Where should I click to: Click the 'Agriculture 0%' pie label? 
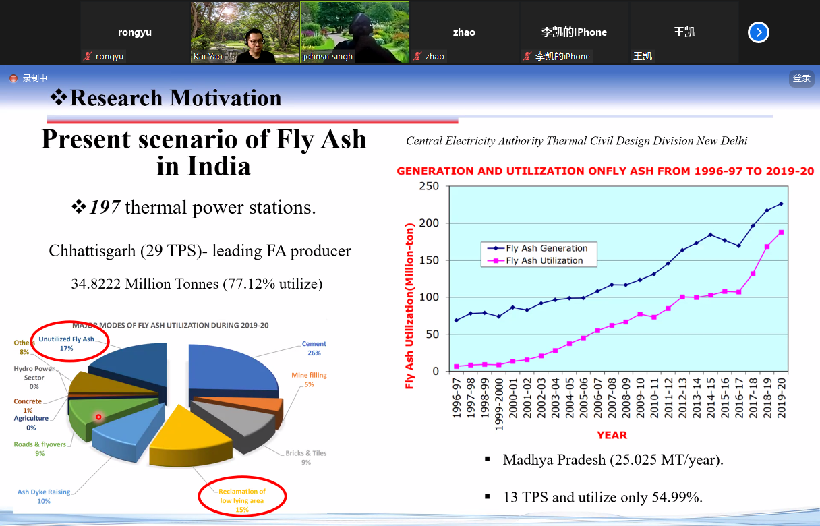[x=31, y=423]
